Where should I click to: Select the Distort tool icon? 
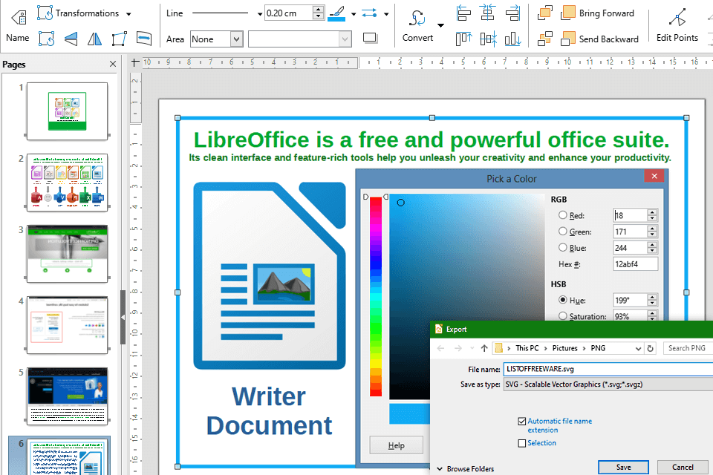click(119, 39)
